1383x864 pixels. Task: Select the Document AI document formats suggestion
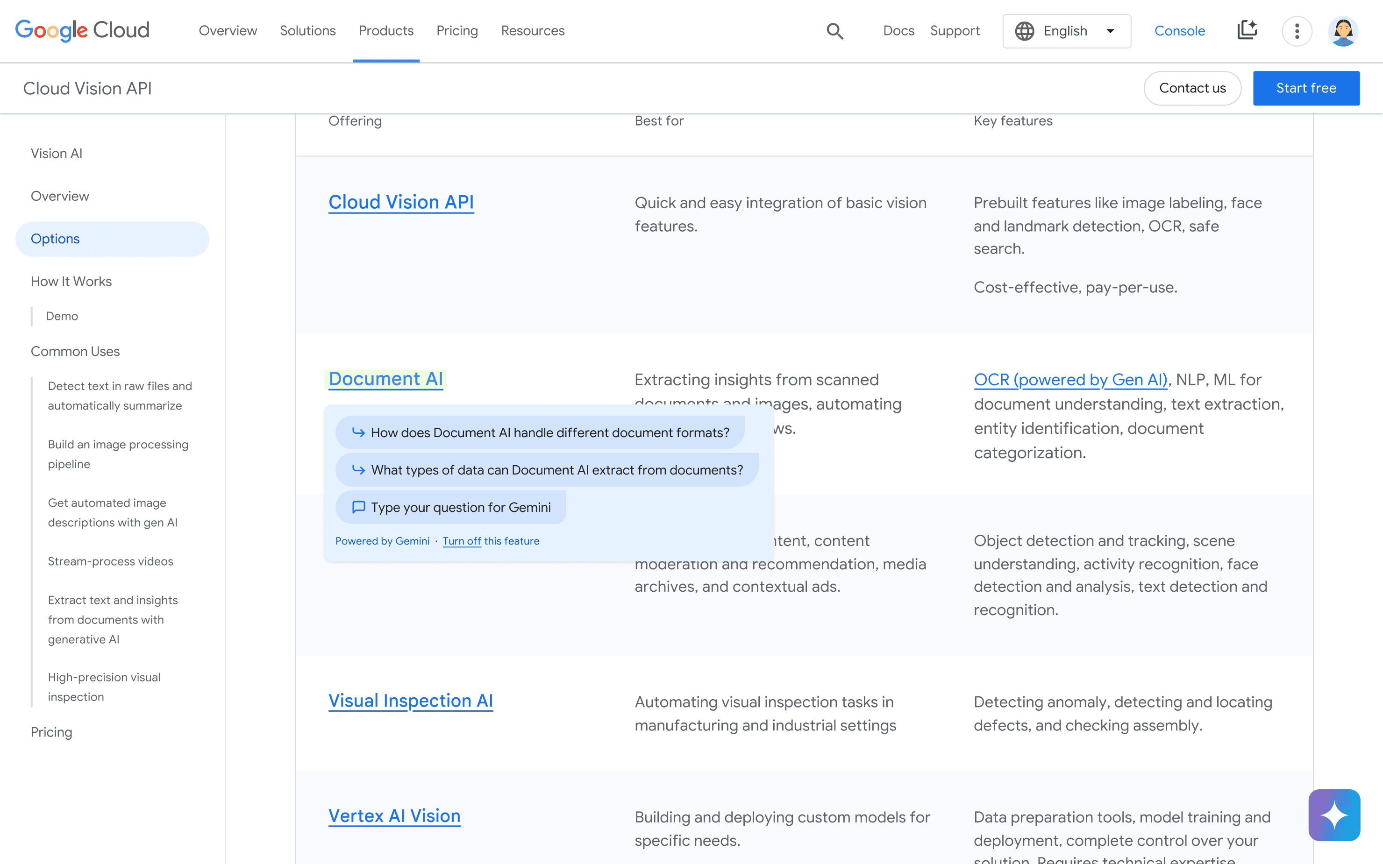540,432
